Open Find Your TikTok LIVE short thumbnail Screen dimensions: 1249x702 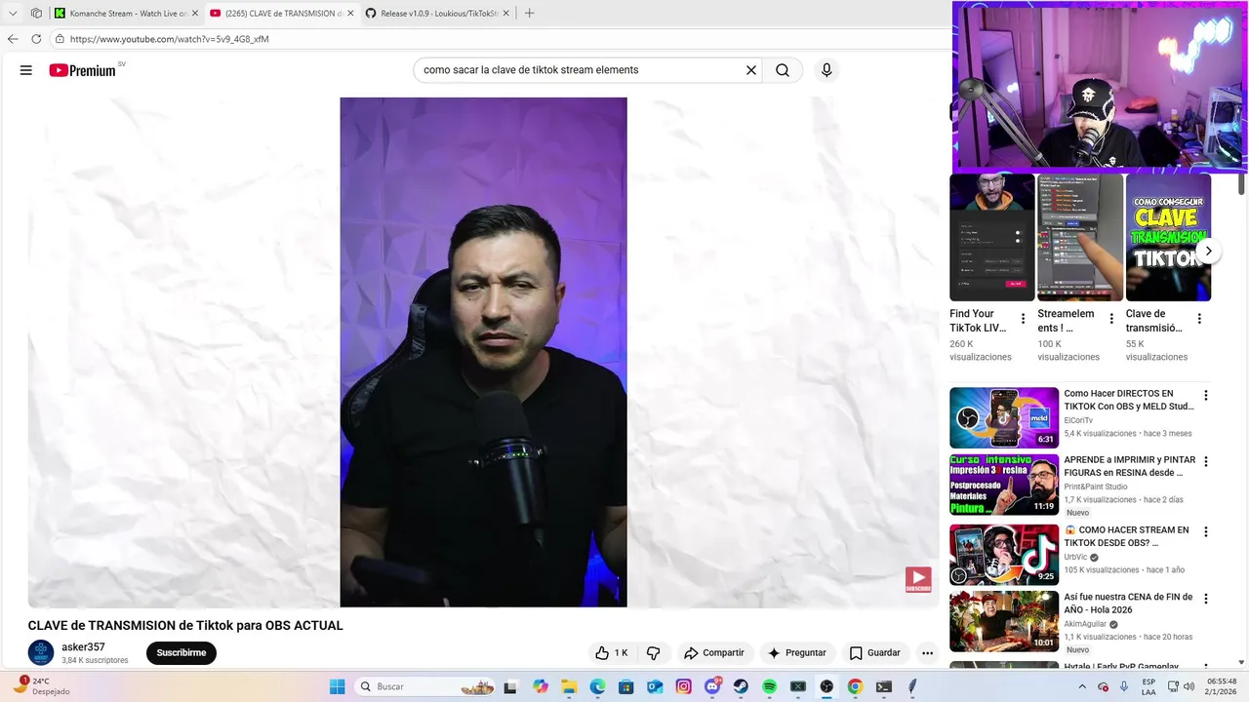pyautogui.click(x=991, y=238)
